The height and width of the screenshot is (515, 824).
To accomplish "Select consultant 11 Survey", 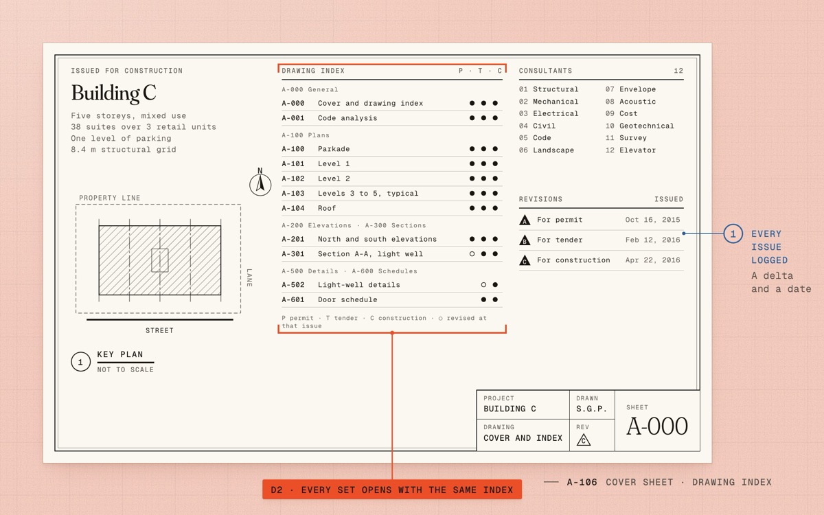I will click(626, 138).
